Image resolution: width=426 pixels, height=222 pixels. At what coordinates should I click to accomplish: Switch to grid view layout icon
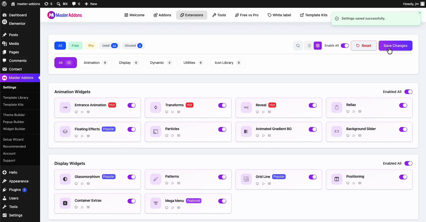click(318, 46)
